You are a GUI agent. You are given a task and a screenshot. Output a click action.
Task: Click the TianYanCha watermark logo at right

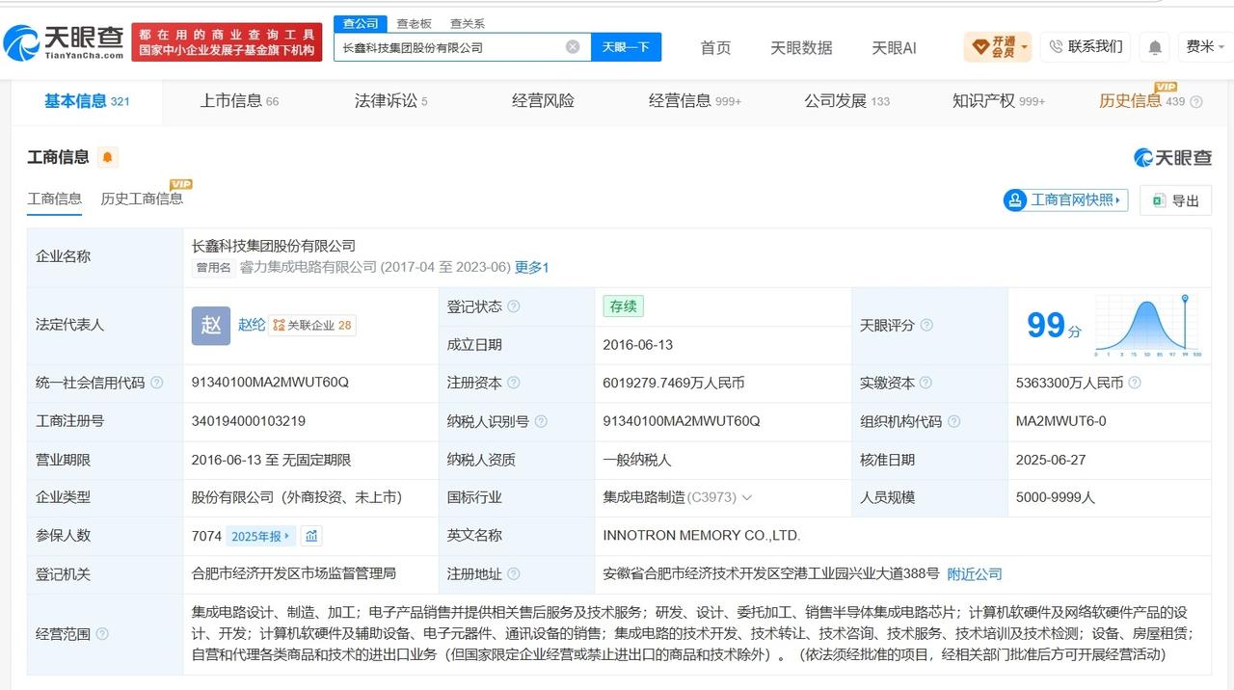pos(1172,157)
